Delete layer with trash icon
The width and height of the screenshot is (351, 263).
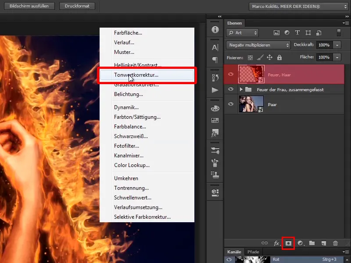point(335,243)
